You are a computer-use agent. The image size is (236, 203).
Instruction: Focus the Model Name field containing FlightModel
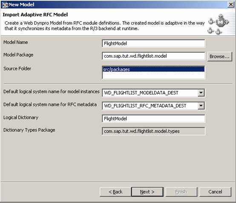click(153, 43)
